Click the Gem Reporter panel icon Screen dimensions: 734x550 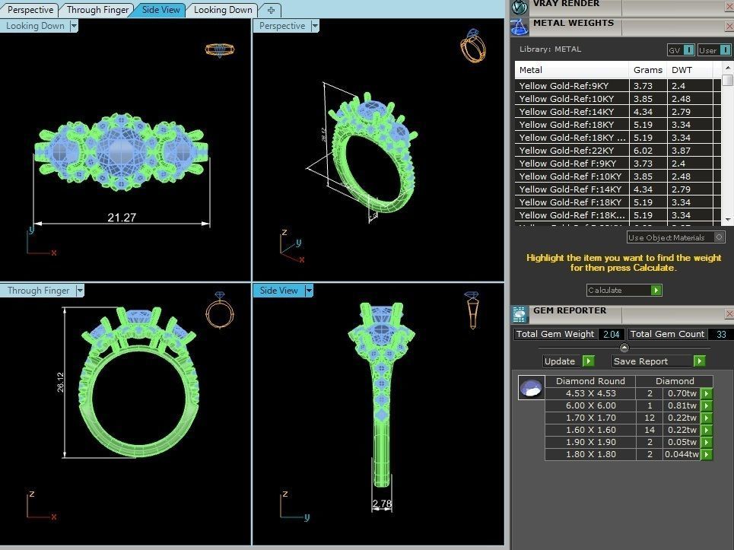[x=520, y=314]
